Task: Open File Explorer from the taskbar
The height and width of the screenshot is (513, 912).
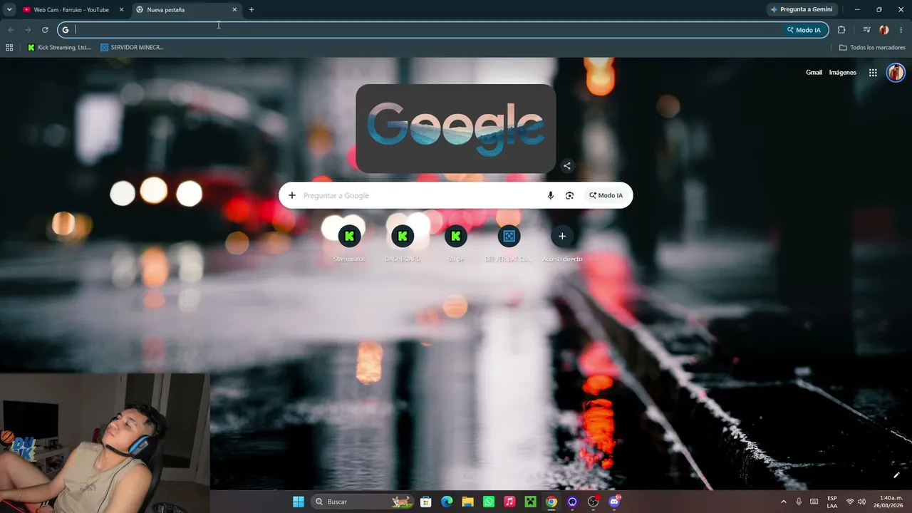Action: point(467,502)
